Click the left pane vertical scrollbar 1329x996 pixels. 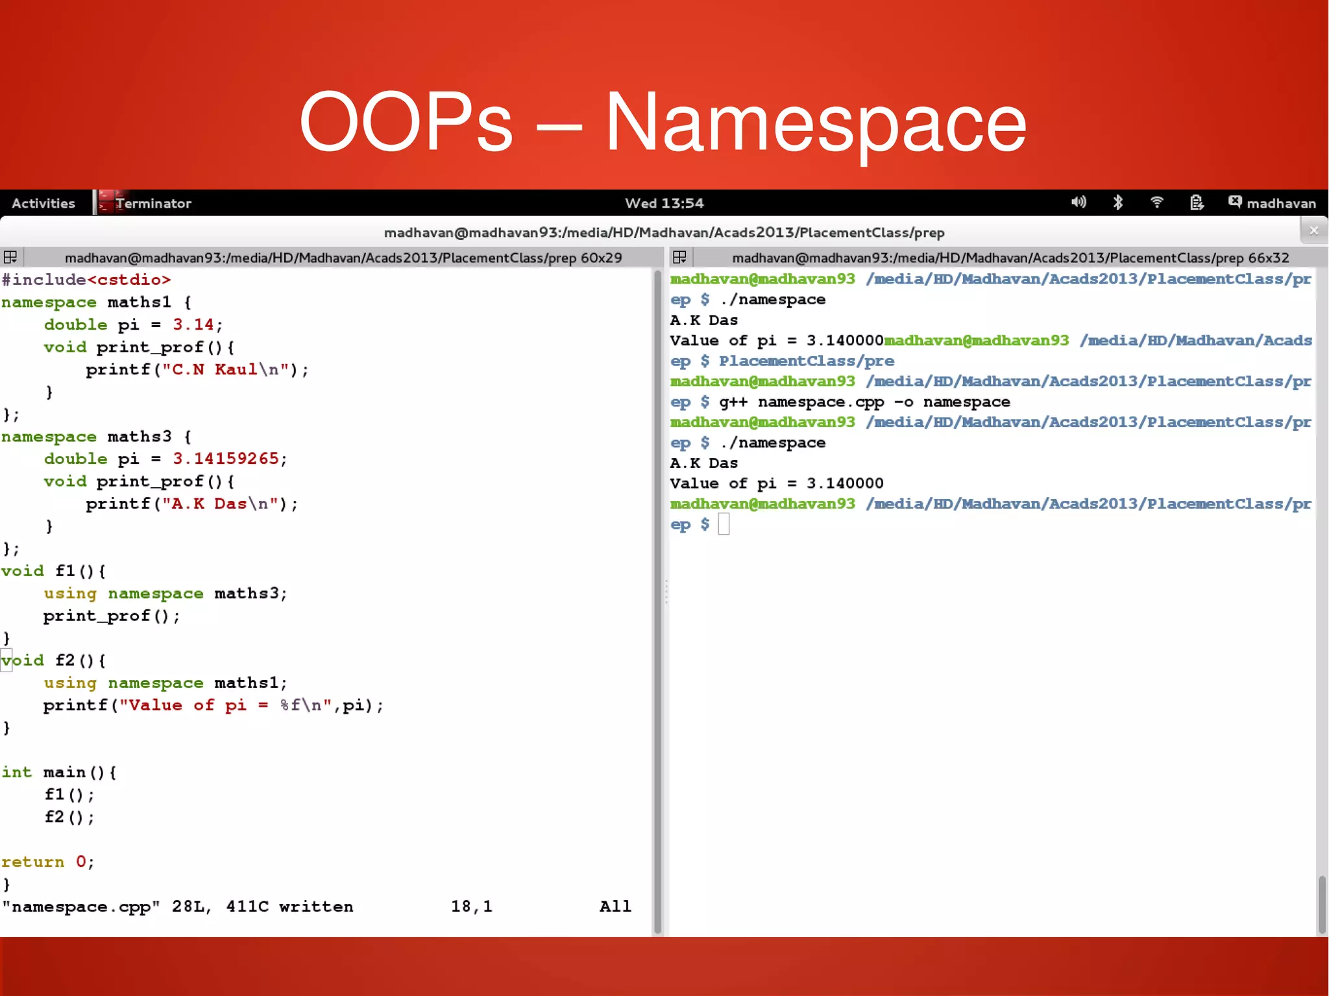tap(657, 600)
